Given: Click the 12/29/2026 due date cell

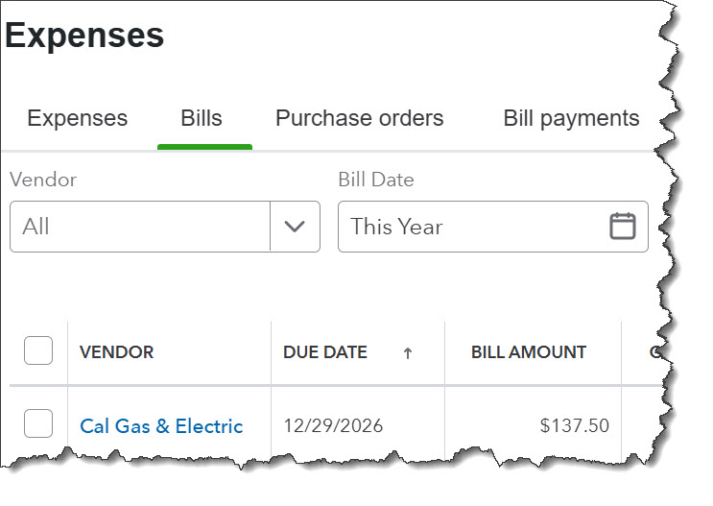Looking at the screenshot, I should [333, 425].
